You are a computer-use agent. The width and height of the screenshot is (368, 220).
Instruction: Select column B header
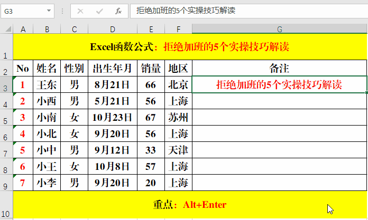tap(47, 30)
